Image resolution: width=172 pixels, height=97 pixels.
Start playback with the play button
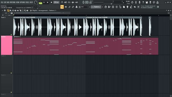(x=44, y=2)
